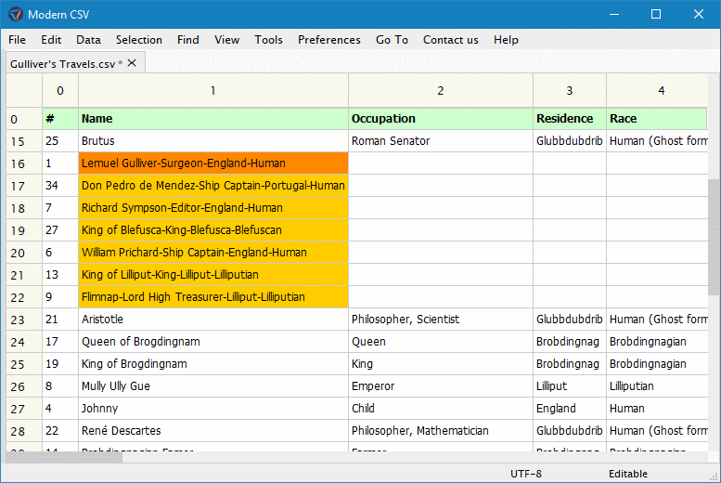Select the William Prichard-Ship Captain cell
Screen dimensions: 721x483
click(213, 253)
